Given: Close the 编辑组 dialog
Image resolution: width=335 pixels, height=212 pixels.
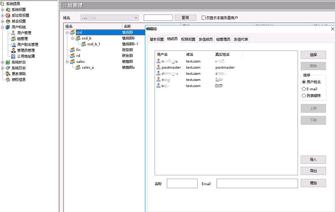Looking at the screenshot, I should point(332,29).
